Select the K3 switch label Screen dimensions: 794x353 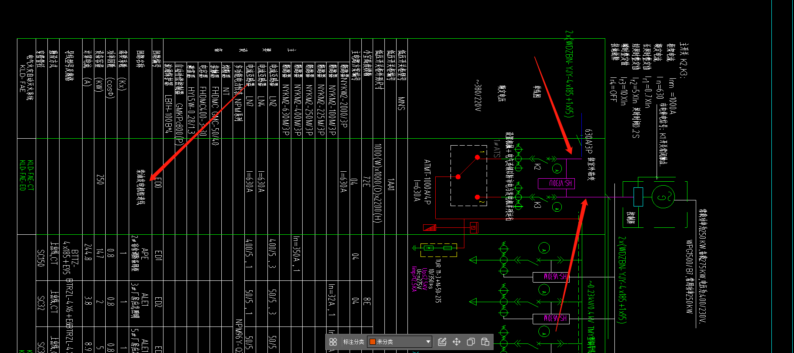coord(537,204)
